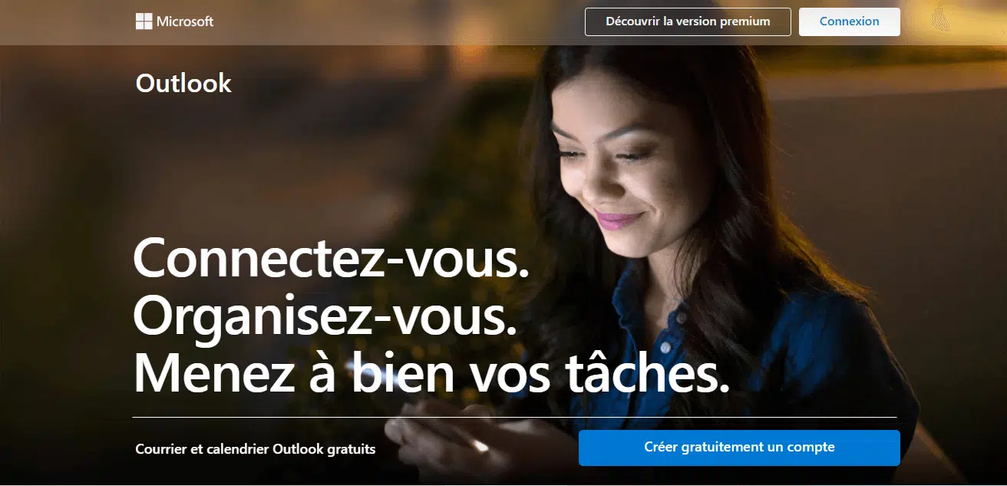This screenshot has height=486, width=1007.
Task: Select the 'Créer gratuitement un compte' button
Action: coord(739,448)
